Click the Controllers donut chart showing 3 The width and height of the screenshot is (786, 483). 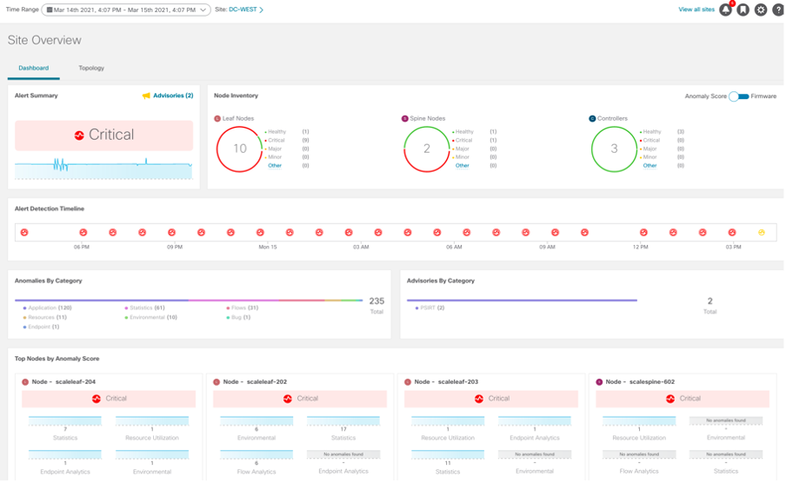coord(614,149)
